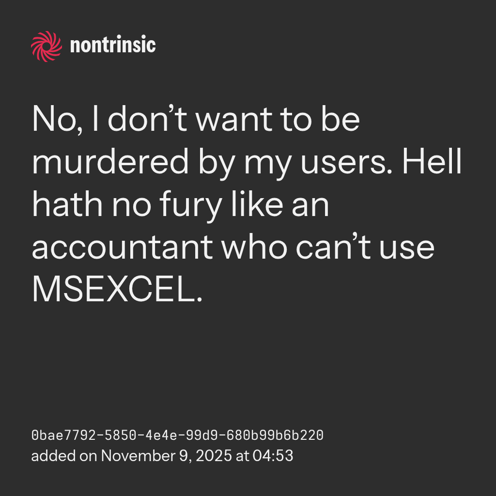Click the red nontrinsic swirl logo

46,46
